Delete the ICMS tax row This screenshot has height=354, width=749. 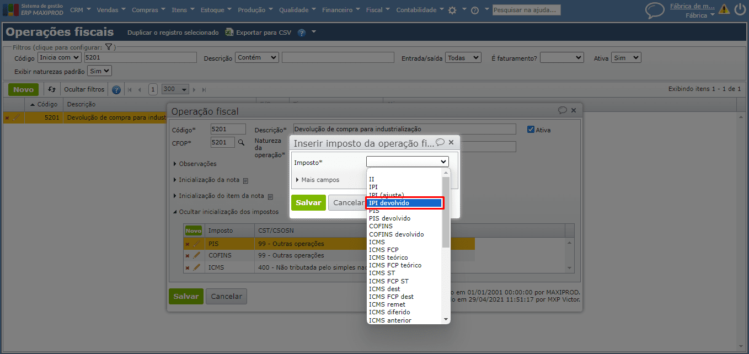(188, 268)
